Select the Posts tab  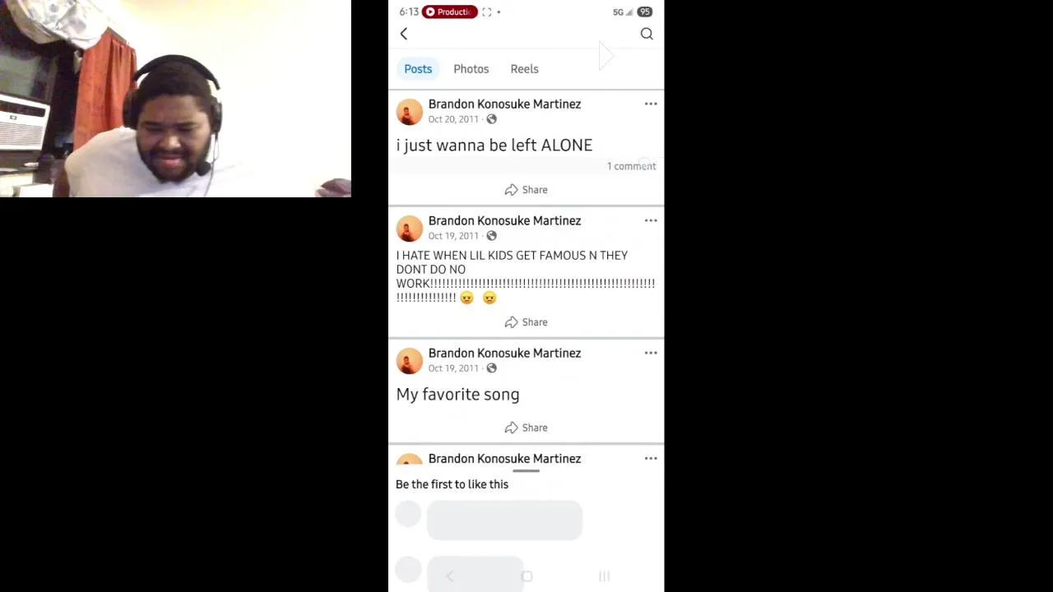point(418,69)
